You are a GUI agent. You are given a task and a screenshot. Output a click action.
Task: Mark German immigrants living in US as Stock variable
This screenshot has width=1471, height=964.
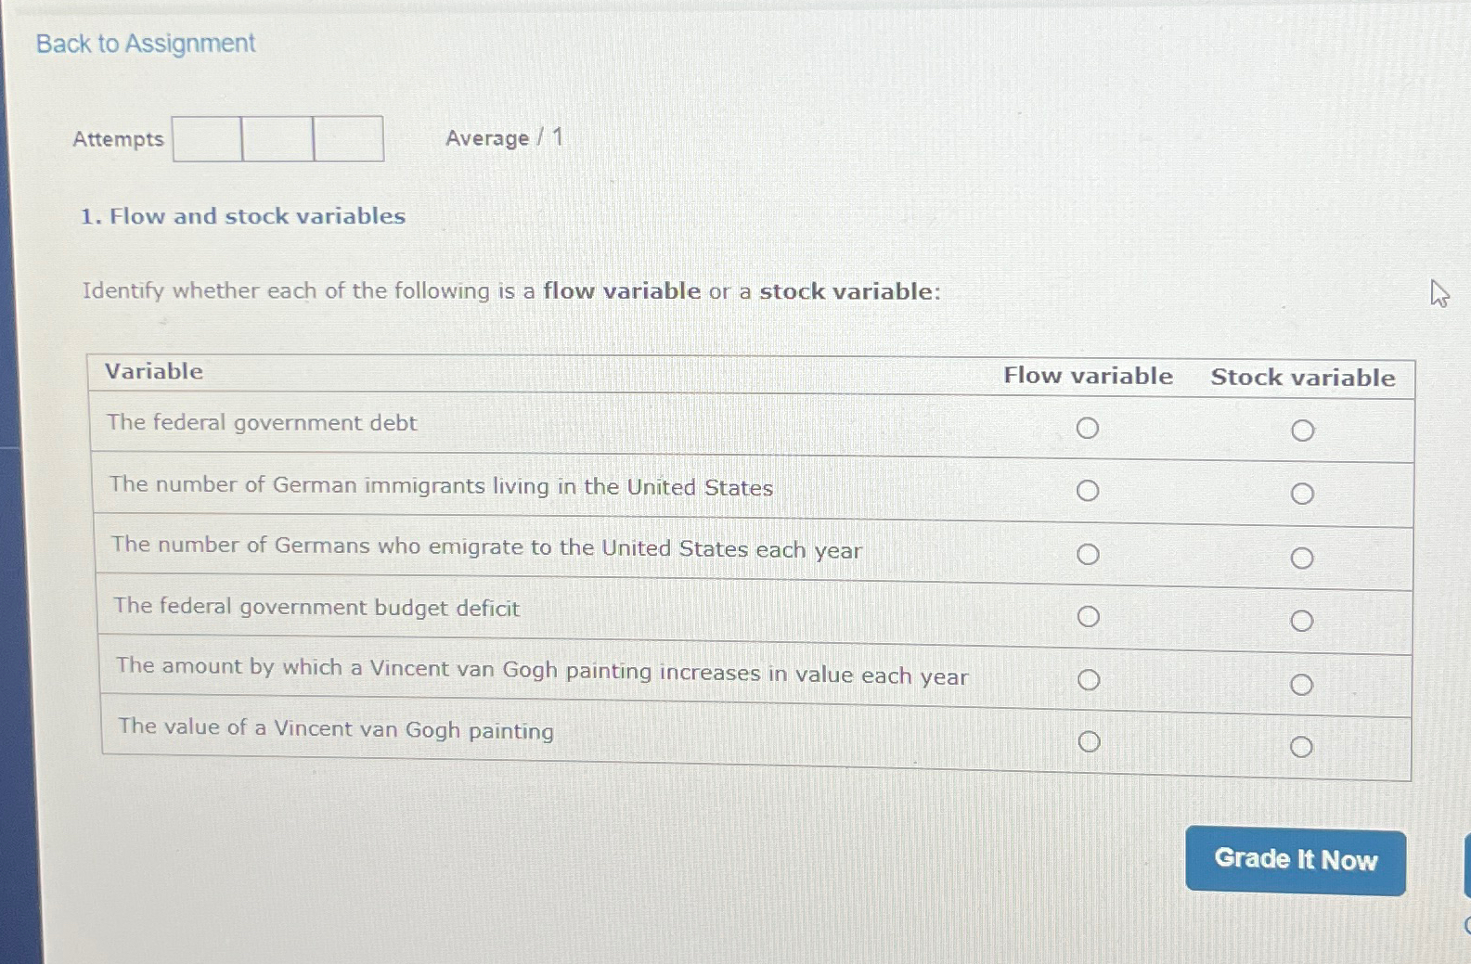coord(1303,493)
